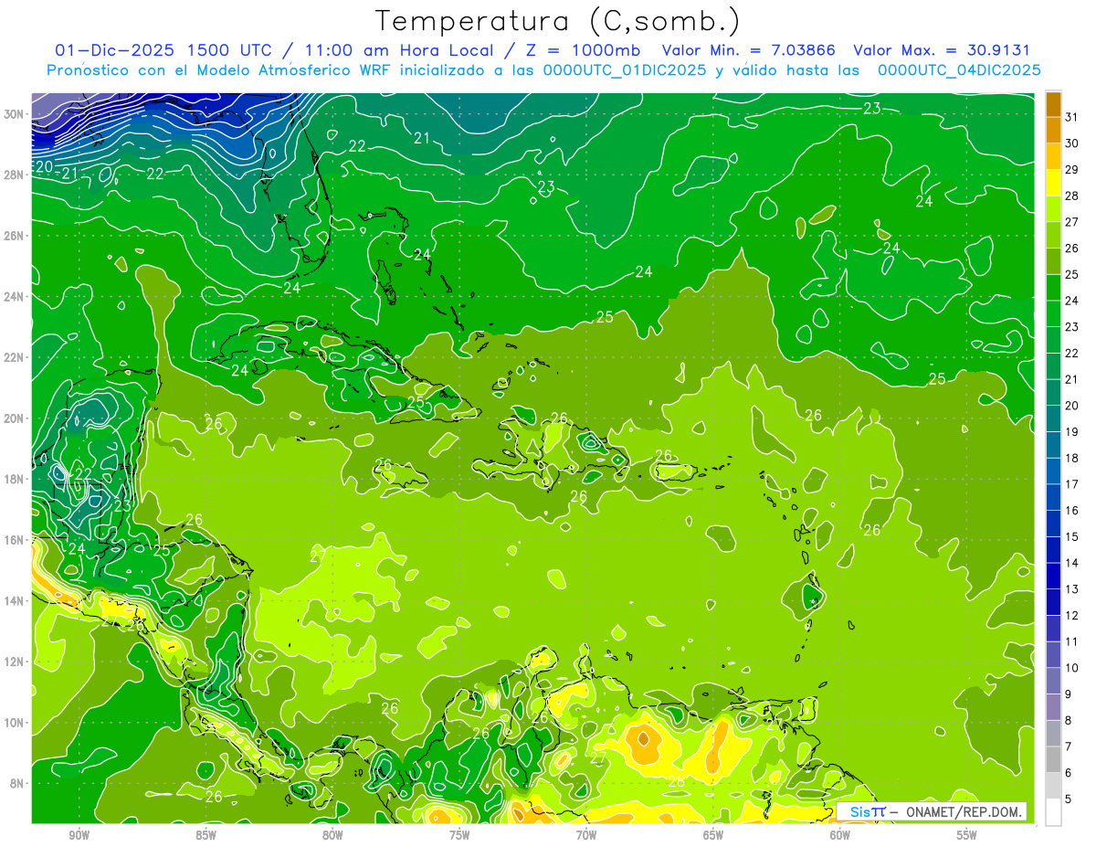The image size is (1096, 847).
Task: Click the '0000UTC_04DIC2025' valid-until time
Action: pos(959,70)
